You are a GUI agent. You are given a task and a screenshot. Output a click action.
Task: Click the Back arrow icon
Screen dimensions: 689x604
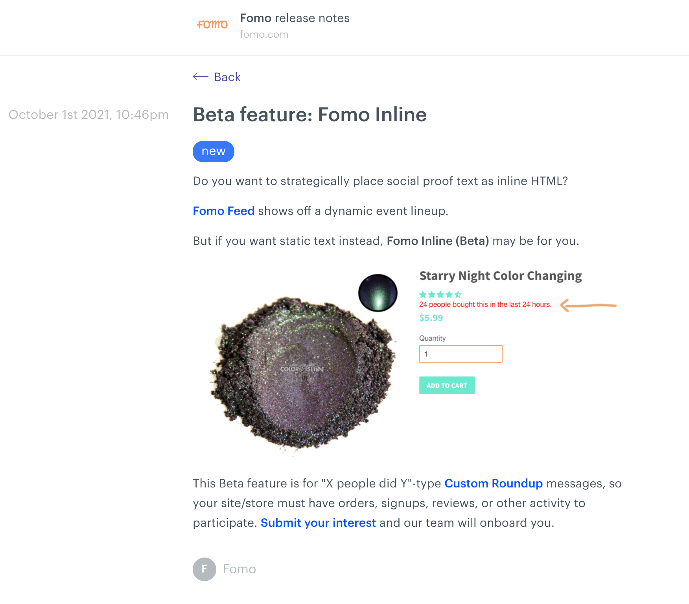coord(201,77)
